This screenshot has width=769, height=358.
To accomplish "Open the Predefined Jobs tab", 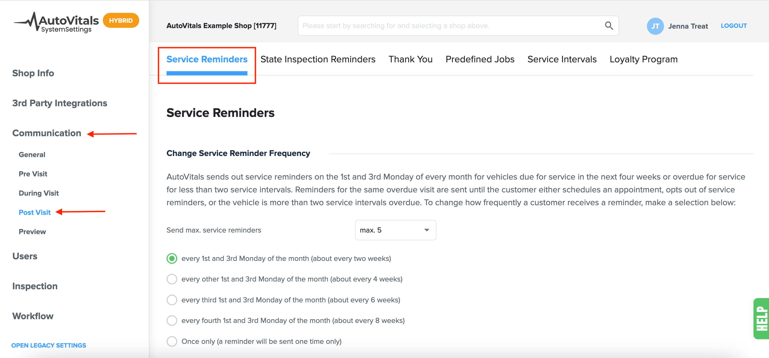I will click(480, 59).
